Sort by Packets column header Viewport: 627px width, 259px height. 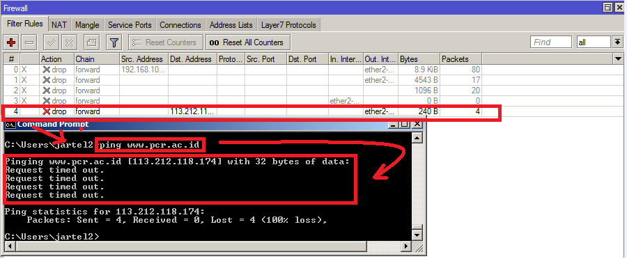click(460, 59)
